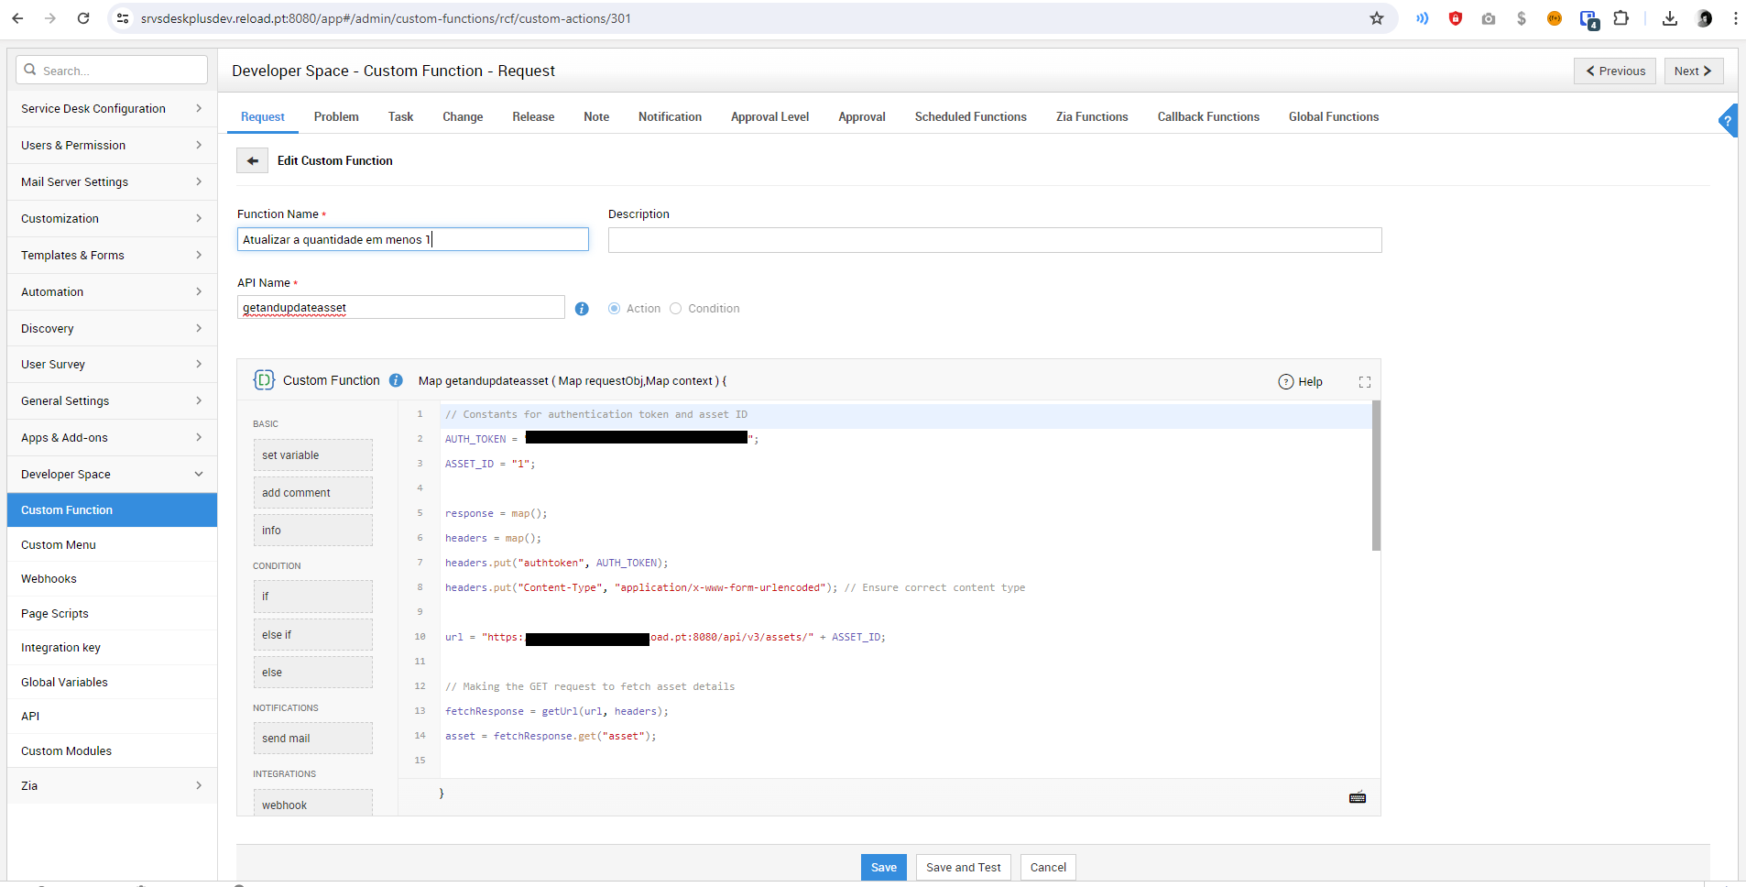Expand the Discovery section
The image size is (1746, 887).
point(112,328)
